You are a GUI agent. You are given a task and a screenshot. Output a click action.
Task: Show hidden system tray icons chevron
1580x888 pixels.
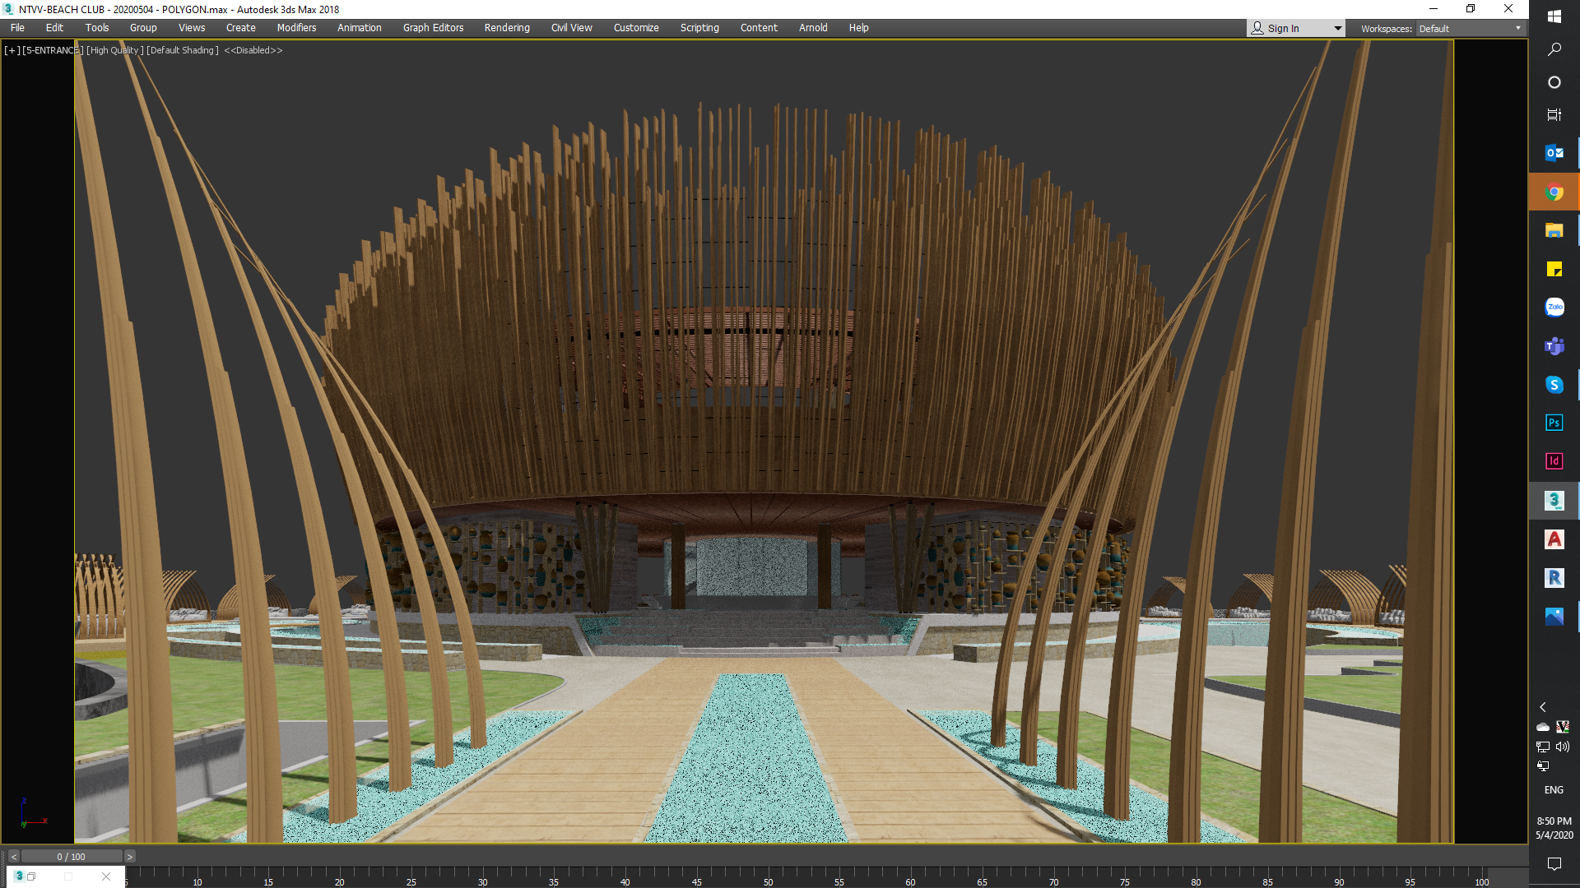[x=1543, y=707]
